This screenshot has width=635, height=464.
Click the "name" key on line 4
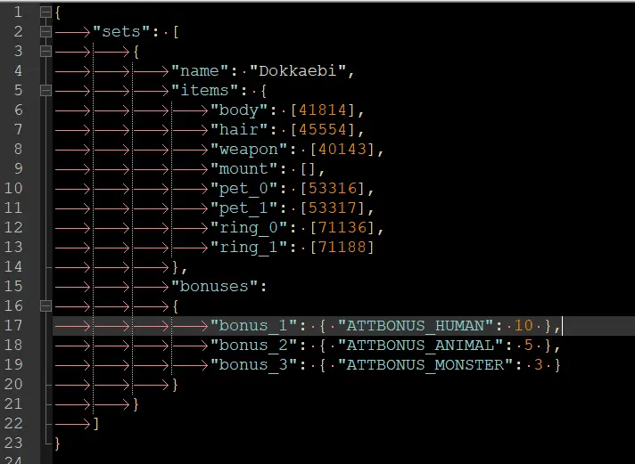[200, 71]
